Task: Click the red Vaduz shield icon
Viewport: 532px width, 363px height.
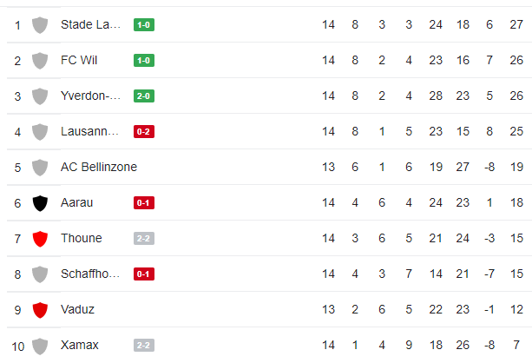Action: pyautogui.click(x=39, y=309)
